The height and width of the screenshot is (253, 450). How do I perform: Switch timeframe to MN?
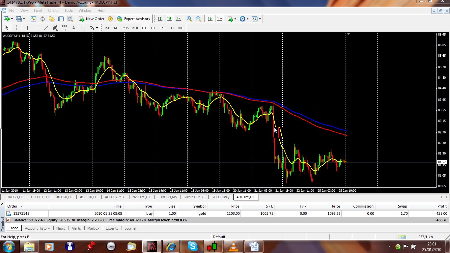pyautogui.click(x=181, y=28)
